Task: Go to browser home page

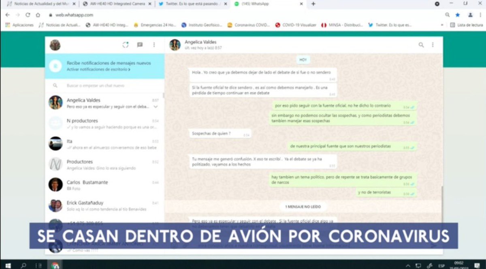Action: (x=38, y=15)
